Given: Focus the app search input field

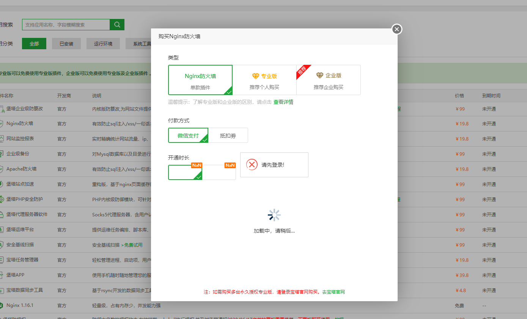Looking at the screenshot, I should tap(66, 25).
